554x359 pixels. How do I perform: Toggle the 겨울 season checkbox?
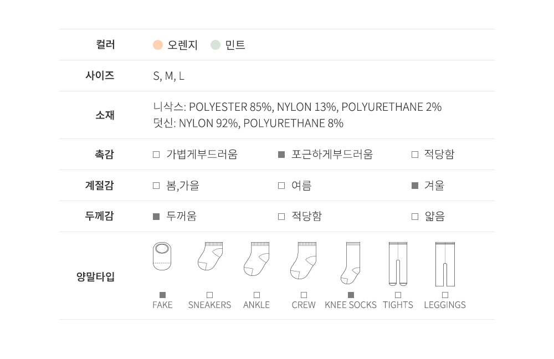tap(415, 186)
